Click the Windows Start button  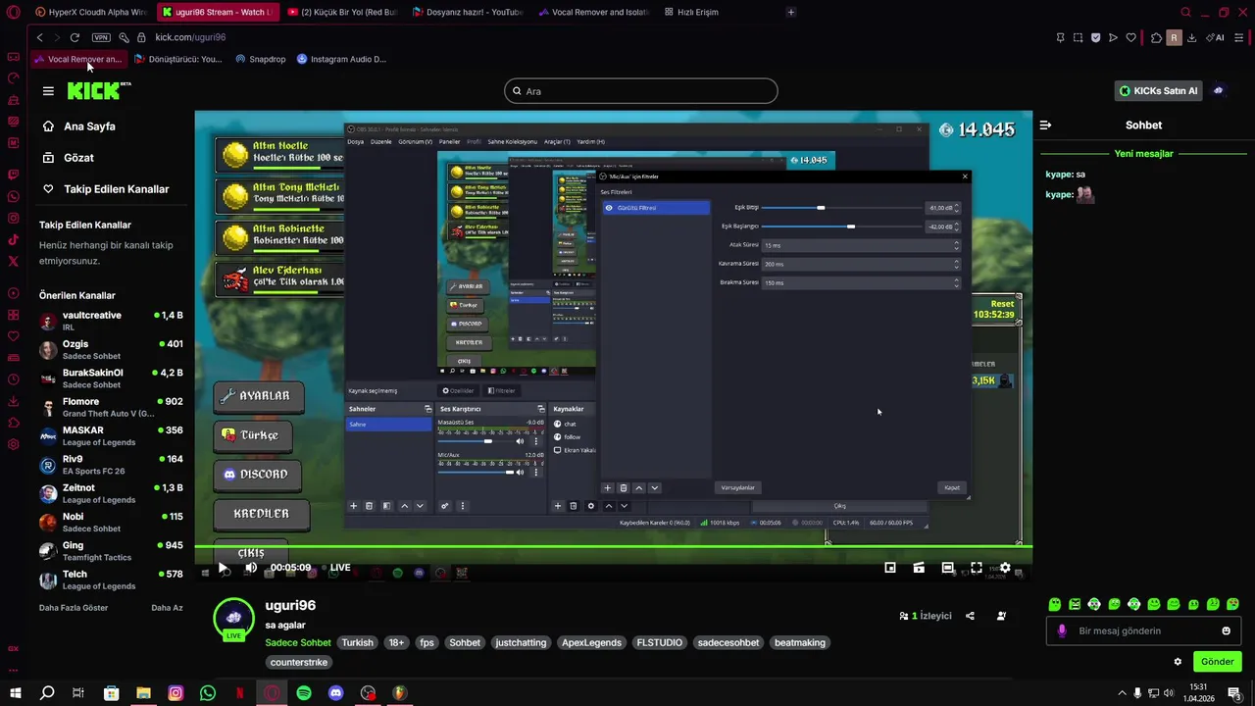pos(15,693)
